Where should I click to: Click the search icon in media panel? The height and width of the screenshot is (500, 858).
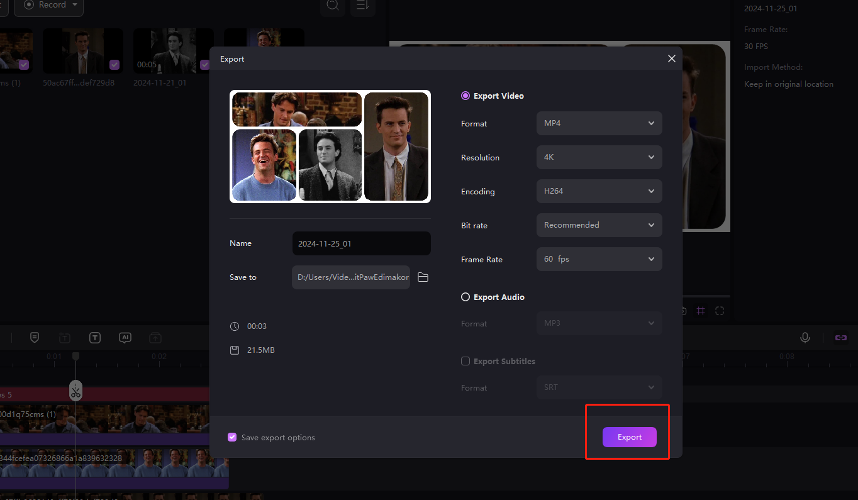pyautogui.click(x=333, y=5)
